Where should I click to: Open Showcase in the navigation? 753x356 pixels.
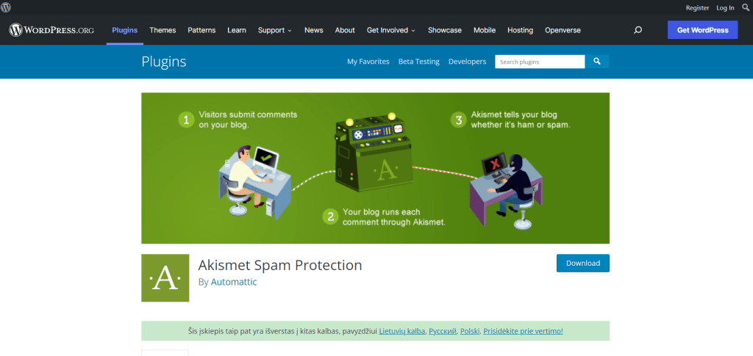(445, 30)
